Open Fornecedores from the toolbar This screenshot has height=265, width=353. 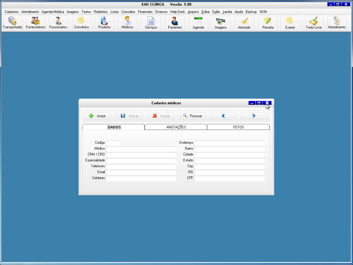[x=36, y=23]
